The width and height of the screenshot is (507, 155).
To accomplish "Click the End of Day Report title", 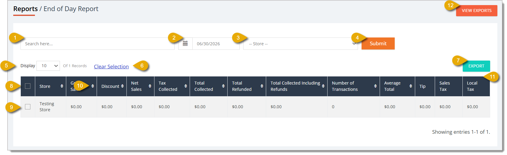I will point(71,9).
